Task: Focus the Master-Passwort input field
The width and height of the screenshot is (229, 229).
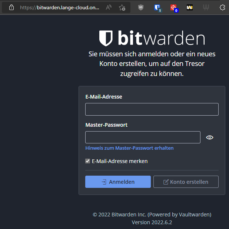Action: click(x=143, y=137)
